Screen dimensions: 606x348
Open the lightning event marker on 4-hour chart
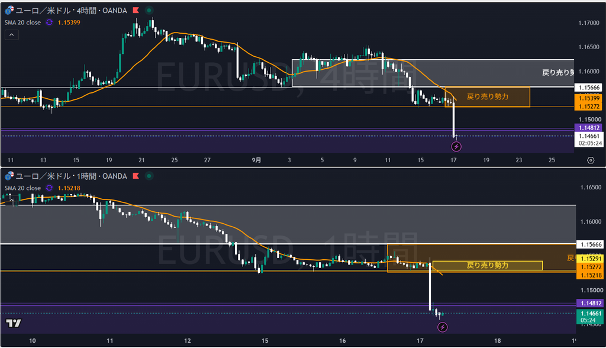(456, 147)
